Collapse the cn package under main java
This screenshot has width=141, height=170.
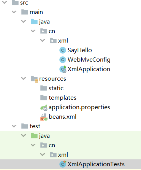(x=33, y=31)
